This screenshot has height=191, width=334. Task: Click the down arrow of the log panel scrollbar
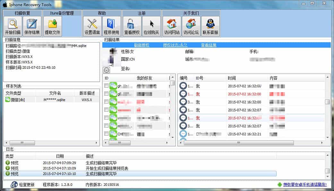click(x=327, y=176)
